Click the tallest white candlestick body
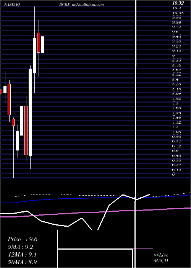 (x=30, y=113)
